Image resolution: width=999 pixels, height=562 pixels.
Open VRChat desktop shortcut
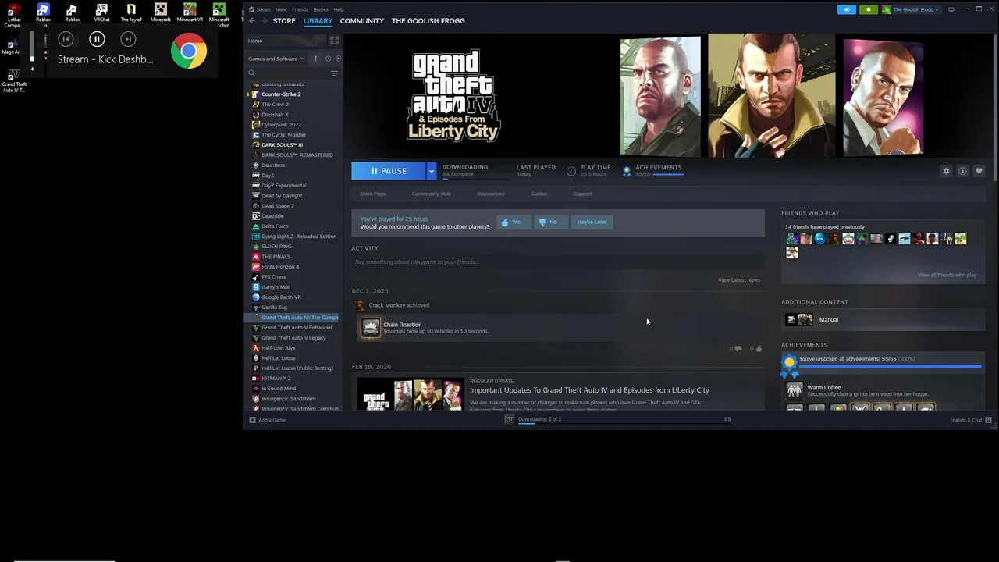(x=101, y=12)
